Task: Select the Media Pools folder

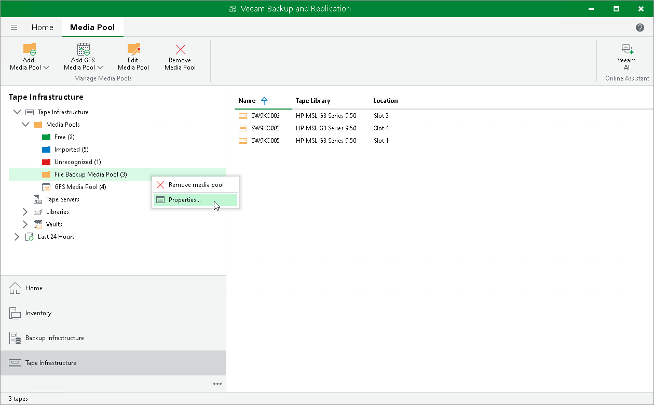Action: tap(63, 125)
